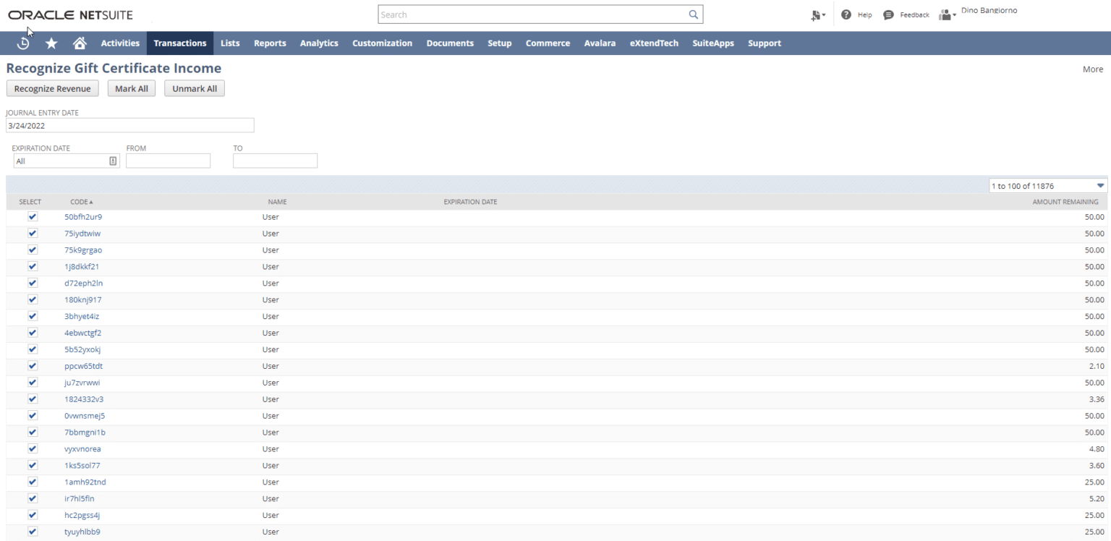Uncheck the checkbox for code 50bfh2ur9
The image size is (1111, 541).
click(x=32, y=216)
